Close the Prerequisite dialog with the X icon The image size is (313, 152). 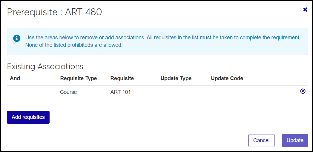[x=305, y=10]
